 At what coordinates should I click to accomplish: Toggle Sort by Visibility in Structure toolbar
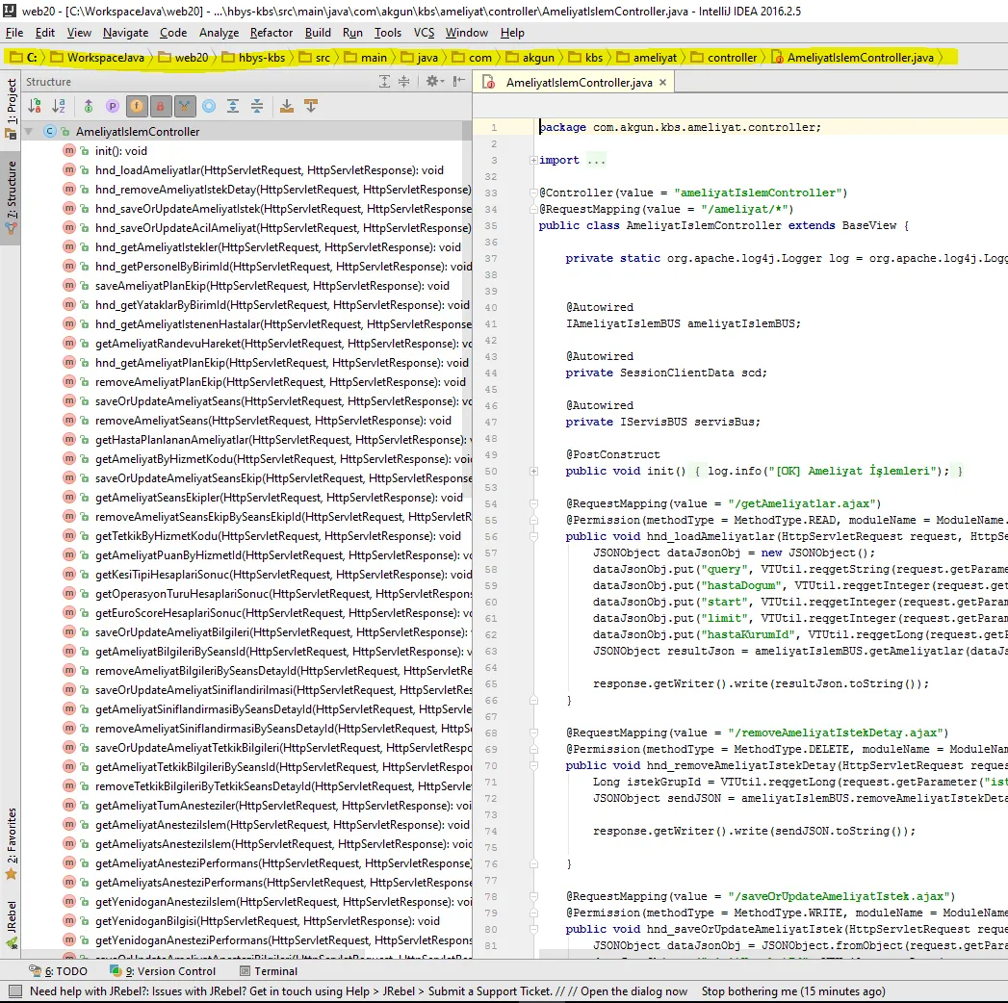[35, 106]
